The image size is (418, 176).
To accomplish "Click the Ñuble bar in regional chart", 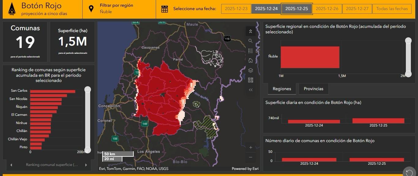I will tap(310, 57).
